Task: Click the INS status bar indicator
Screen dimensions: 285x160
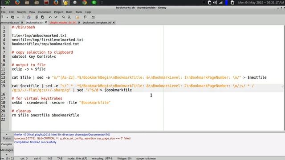Action: click(x=50, y=158)
